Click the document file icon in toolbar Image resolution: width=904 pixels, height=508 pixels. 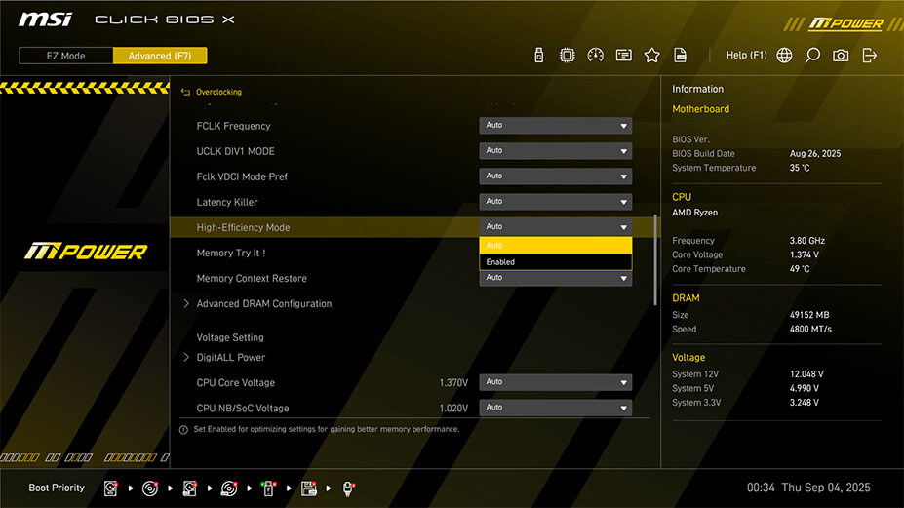pos(680,56)
